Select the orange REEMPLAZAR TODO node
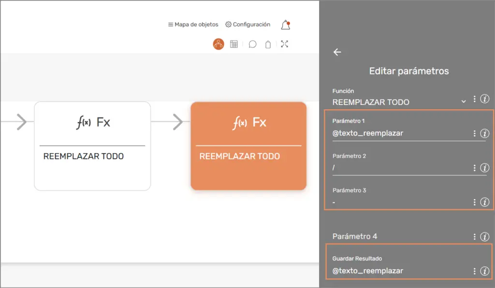 pos(248,145)
